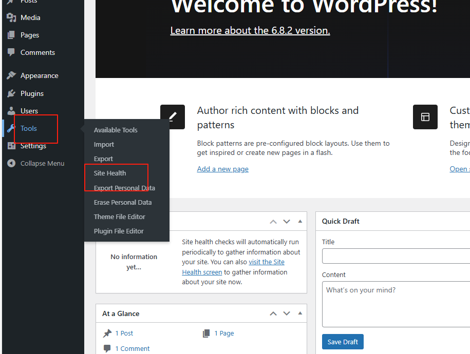Click the comment icon beside 1 Comment
Viewport: 470px width, 354px height.
pyautogui.click(x=107, y=348)
